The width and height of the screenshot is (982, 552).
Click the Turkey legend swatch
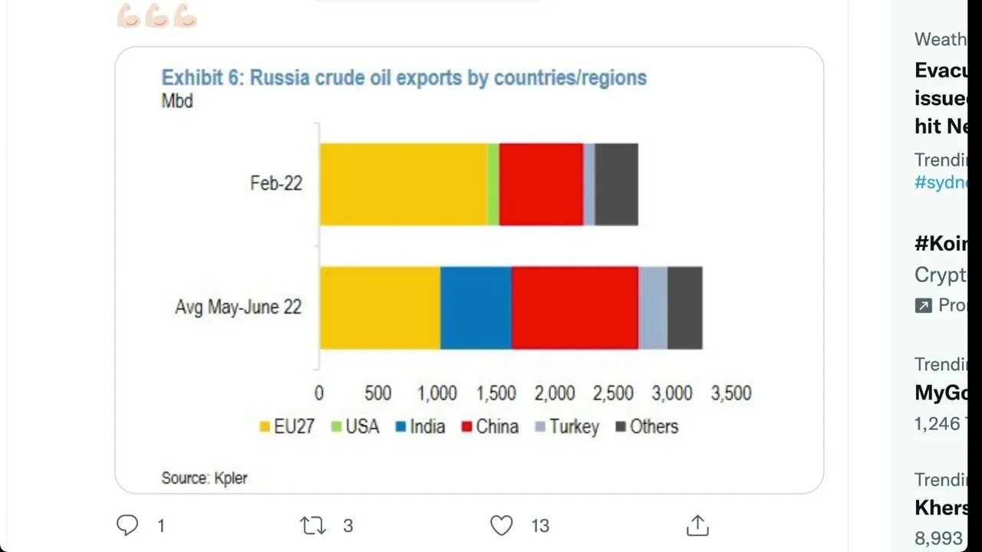(x=539, y=427)
